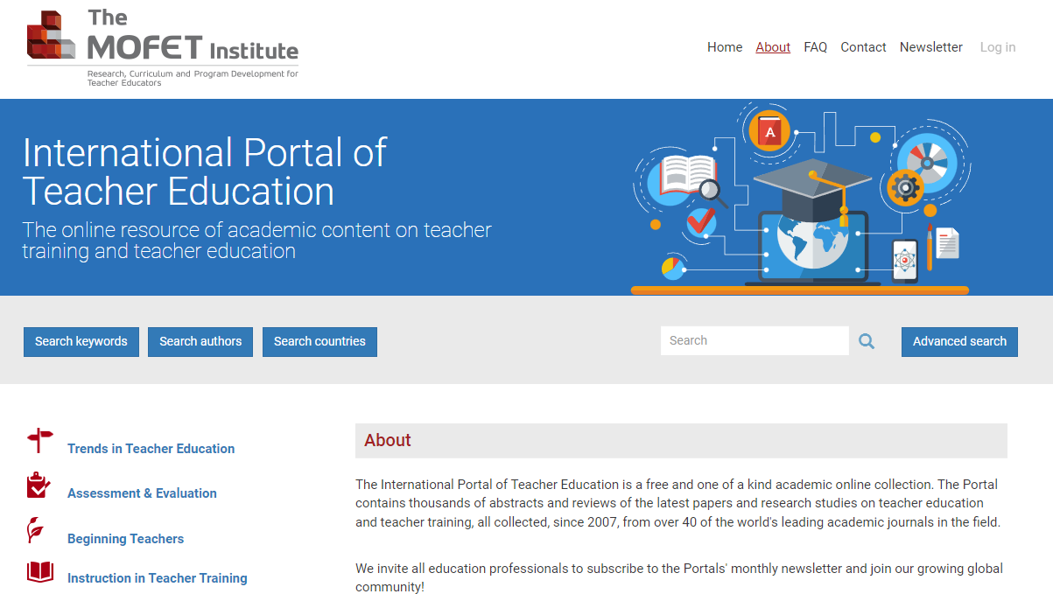
Task: Click the Log in link
Action: point(998,47)
